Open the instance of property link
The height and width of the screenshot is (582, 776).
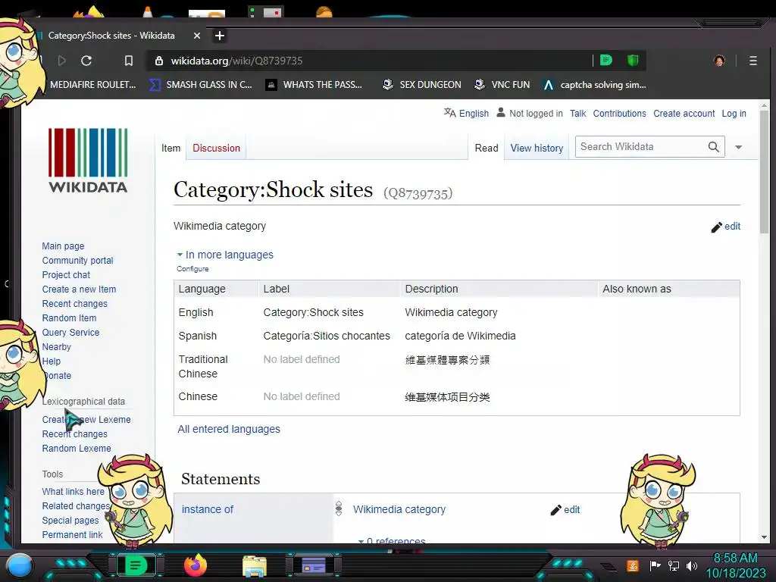(x=208, y=509)
